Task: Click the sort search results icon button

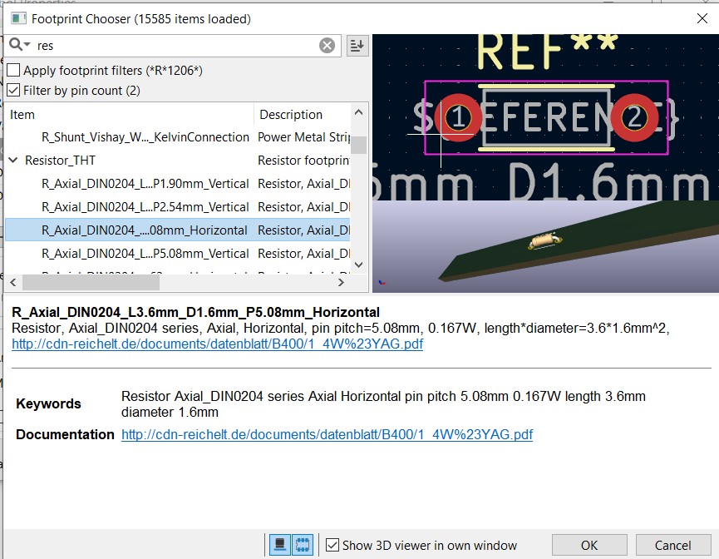Action: click(357, 46)
